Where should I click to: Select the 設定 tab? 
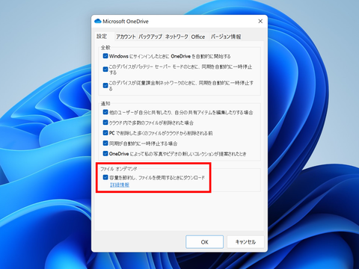click(x=102, y=37)
